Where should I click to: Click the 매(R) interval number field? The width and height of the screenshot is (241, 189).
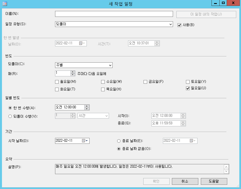[x=63, y=73]
